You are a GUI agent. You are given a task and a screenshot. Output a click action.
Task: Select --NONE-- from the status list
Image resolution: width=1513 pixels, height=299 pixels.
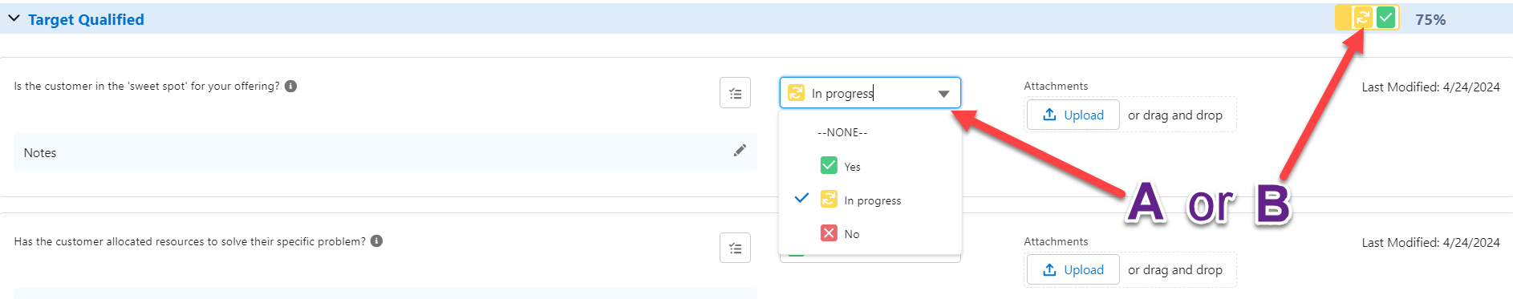point(842,132)
